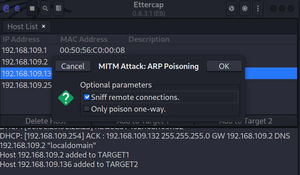Confirm ARP Poisoning with OK
The width and height of the screenshot is (300, 175).
pyautogui.click(x=224, y=66)
